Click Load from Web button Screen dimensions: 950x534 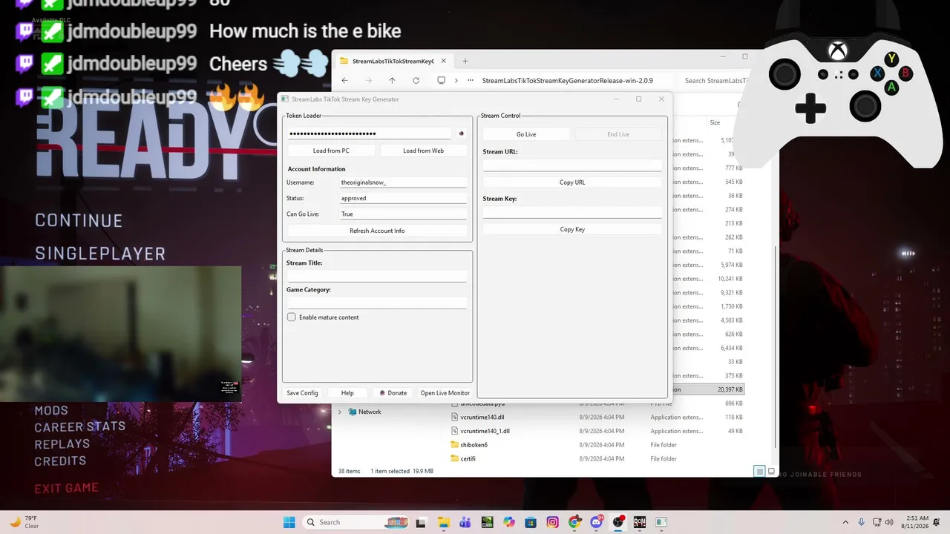423,151
